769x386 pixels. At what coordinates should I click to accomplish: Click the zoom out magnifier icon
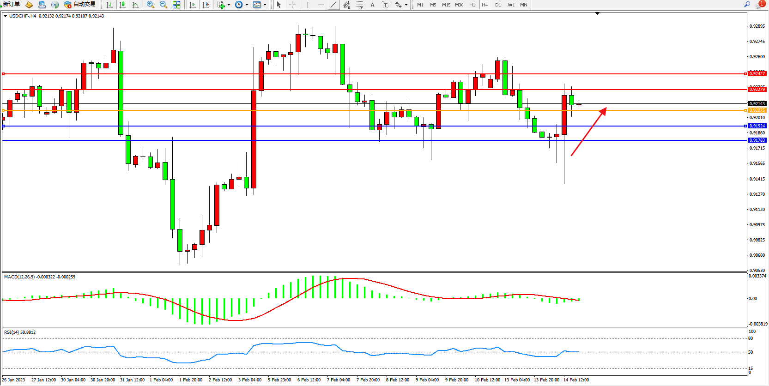tap(163, 5)
